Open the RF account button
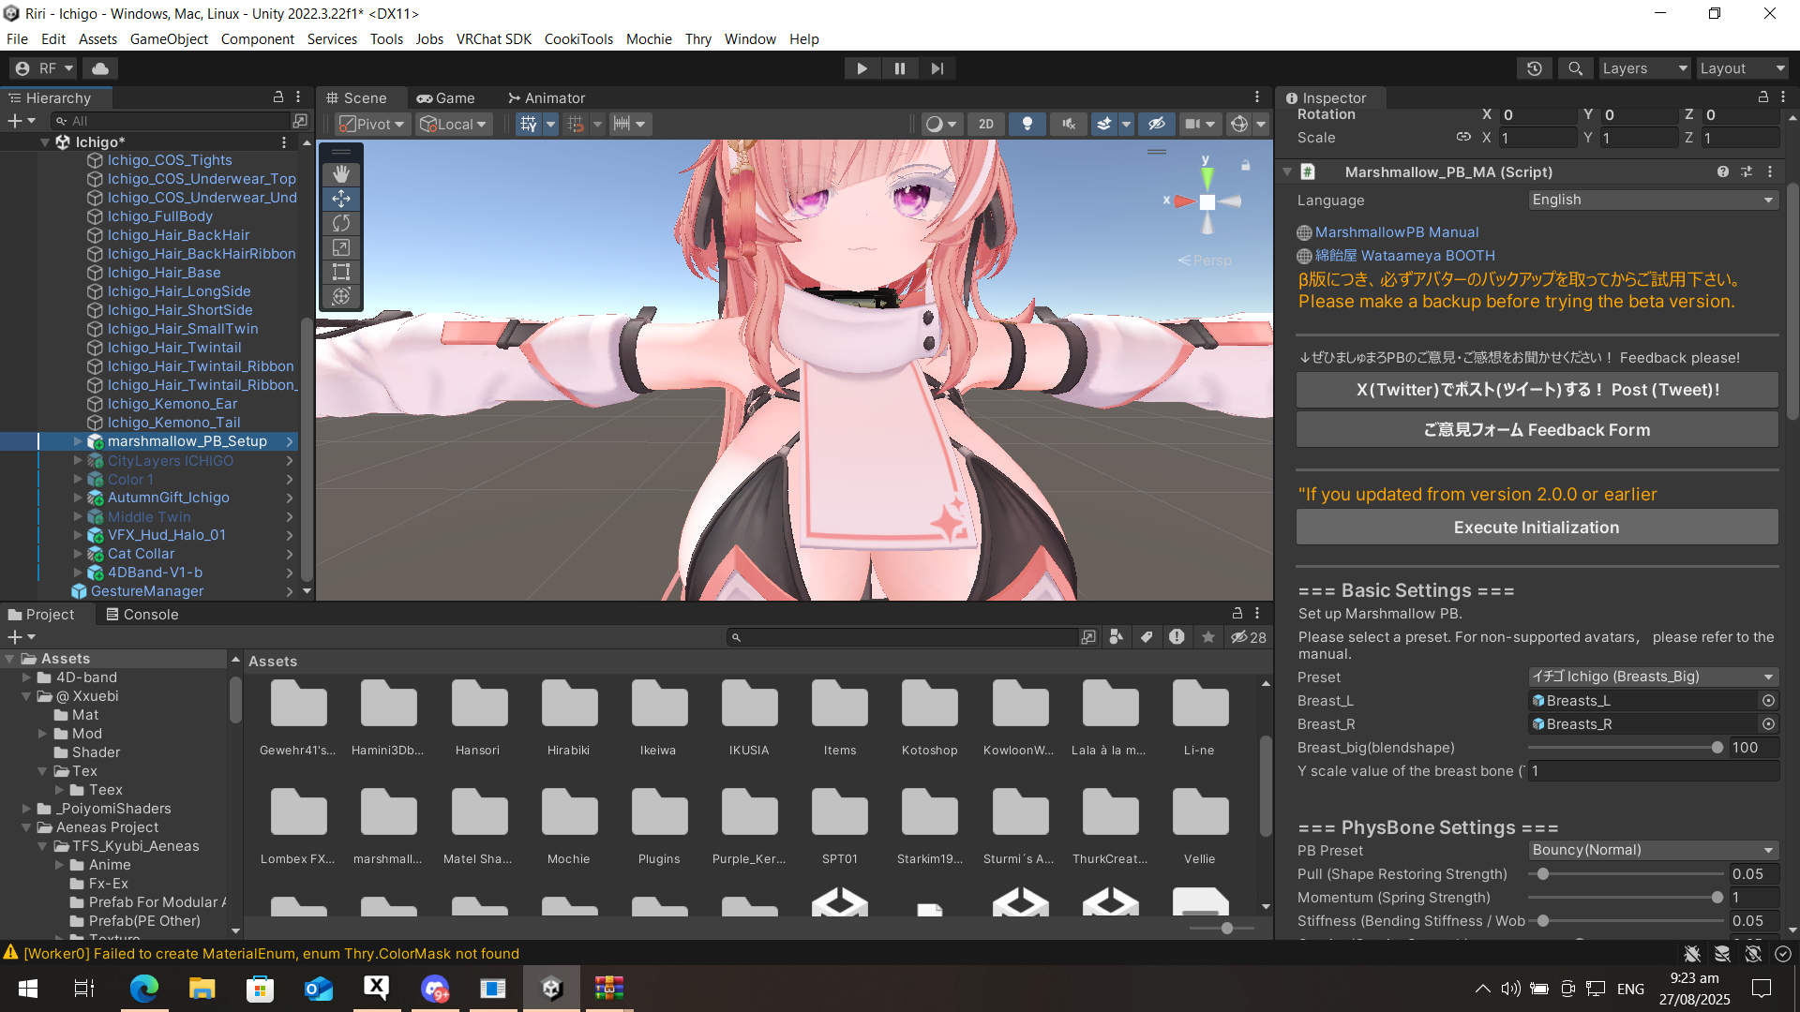The width and height of the screenshot is (1800, 1012). pyautogui.click(x=44, y=68)
